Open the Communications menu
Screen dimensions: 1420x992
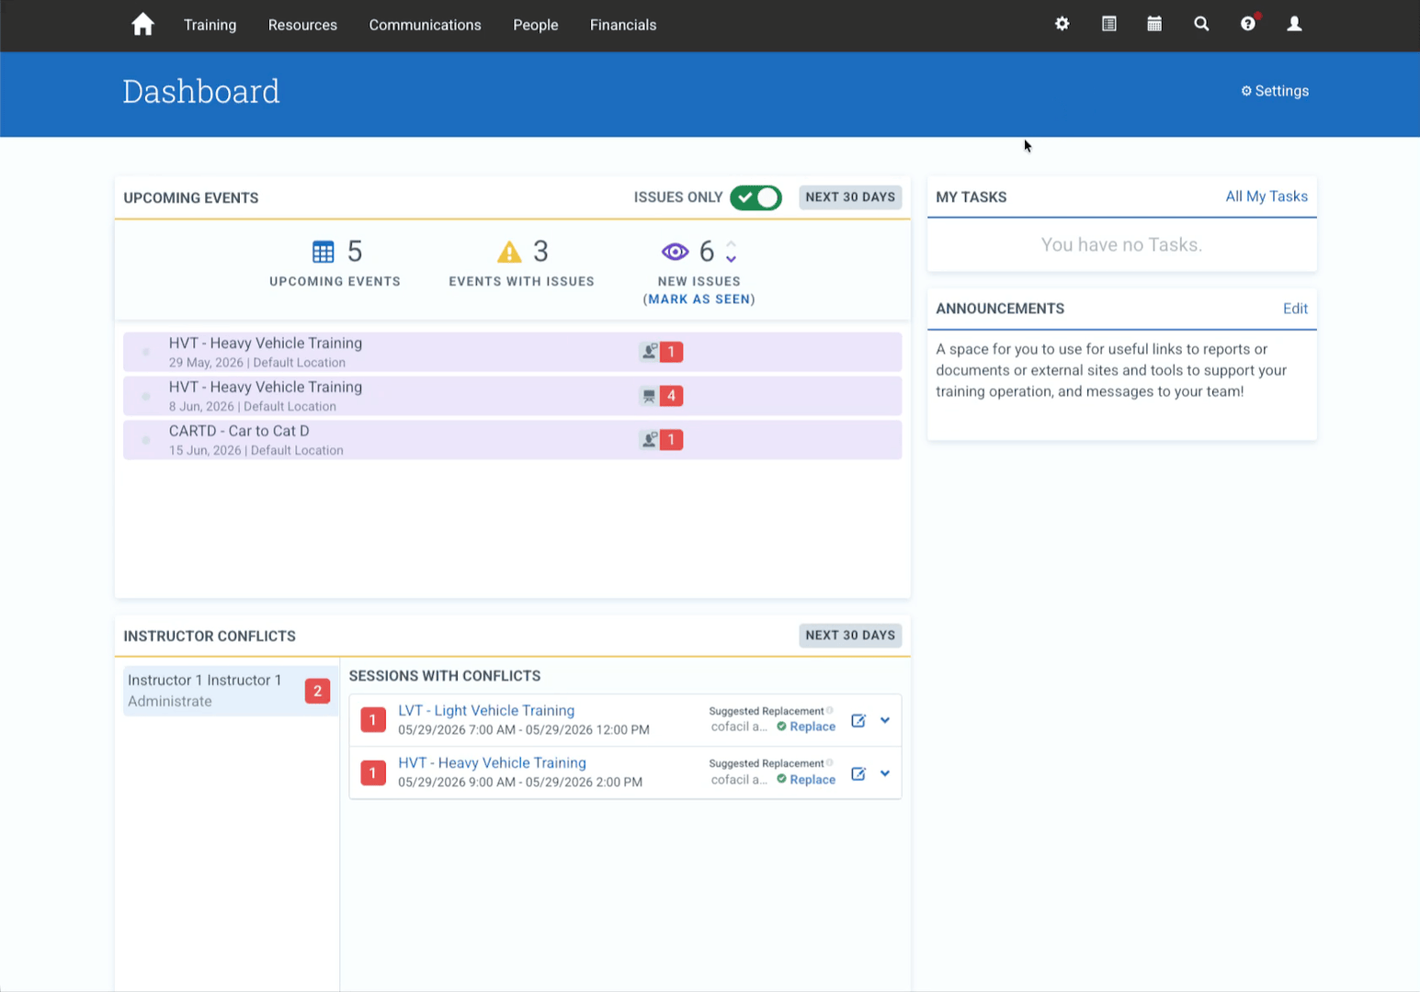click(x=426, y=25)
